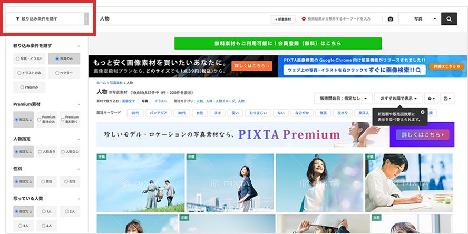Click the 笑い related keyword

pyautogui.click(x=235, y=113)
